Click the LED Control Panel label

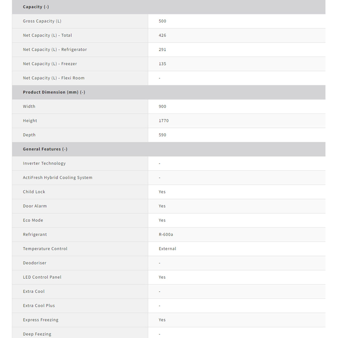(x=42, y=277)
